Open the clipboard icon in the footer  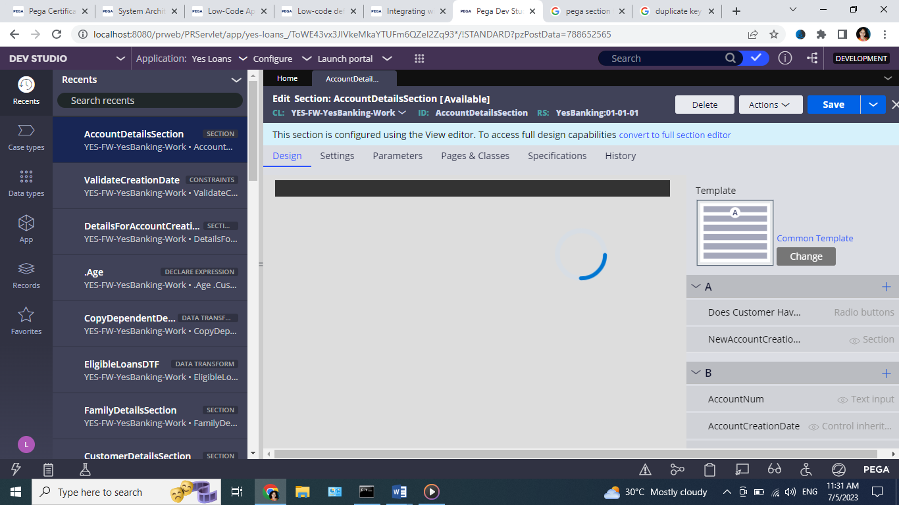(x=48, y=469)
